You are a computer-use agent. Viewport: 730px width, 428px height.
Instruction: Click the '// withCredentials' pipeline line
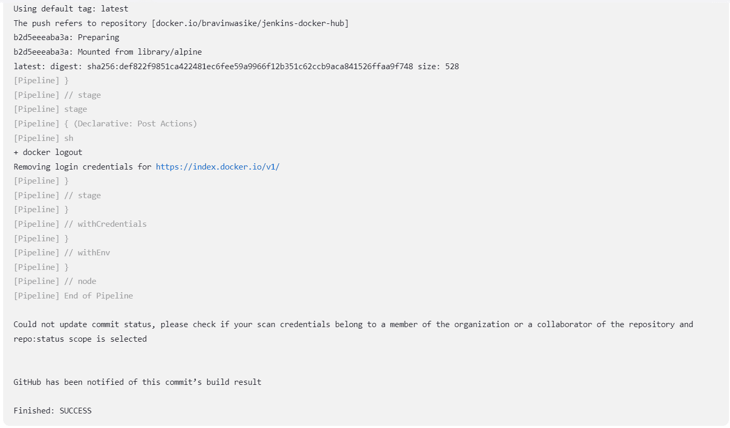click(80, 224)
